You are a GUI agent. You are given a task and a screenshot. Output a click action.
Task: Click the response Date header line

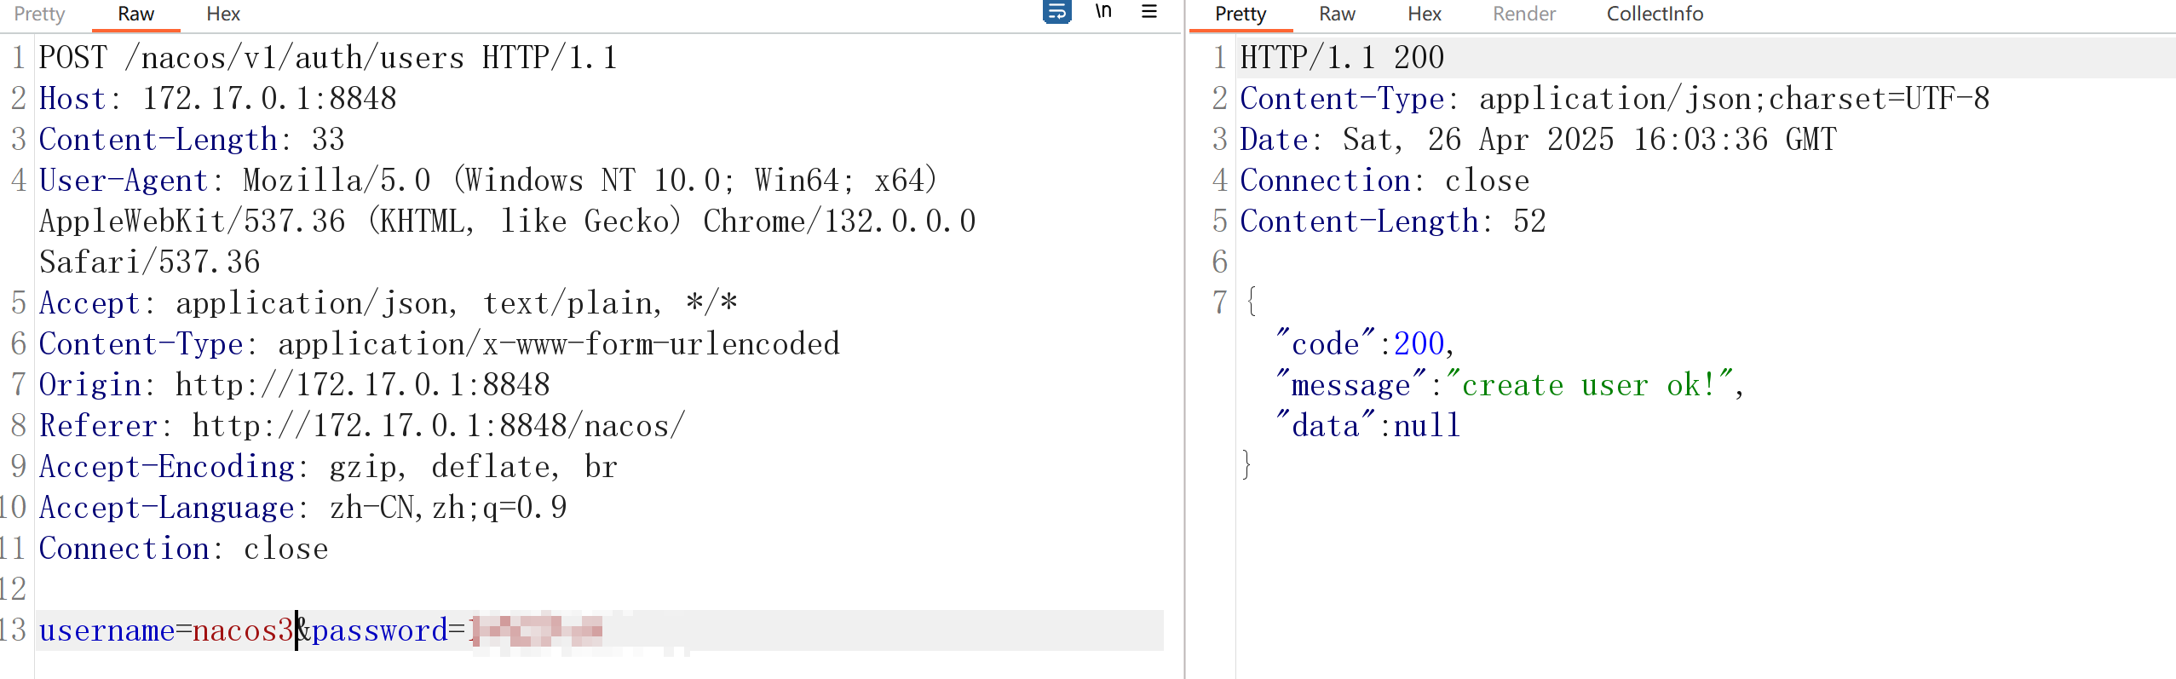click(1538, 140)
